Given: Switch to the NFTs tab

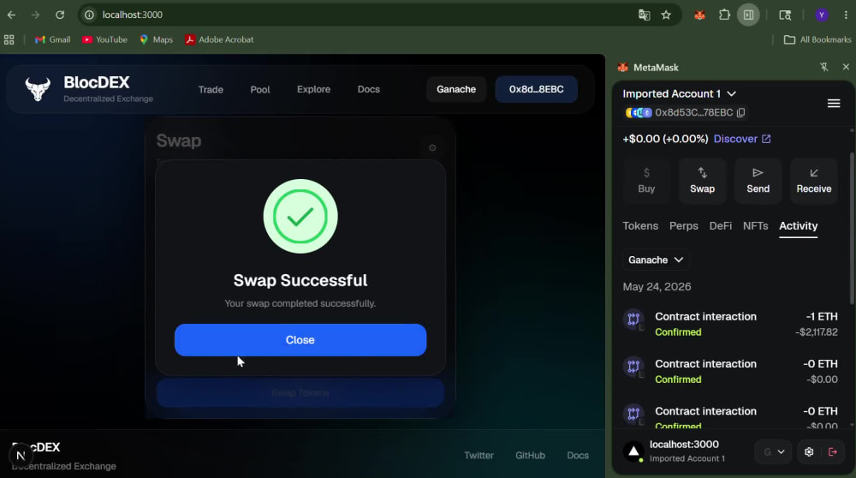Looking at the screenshot, I should point(755,225).
